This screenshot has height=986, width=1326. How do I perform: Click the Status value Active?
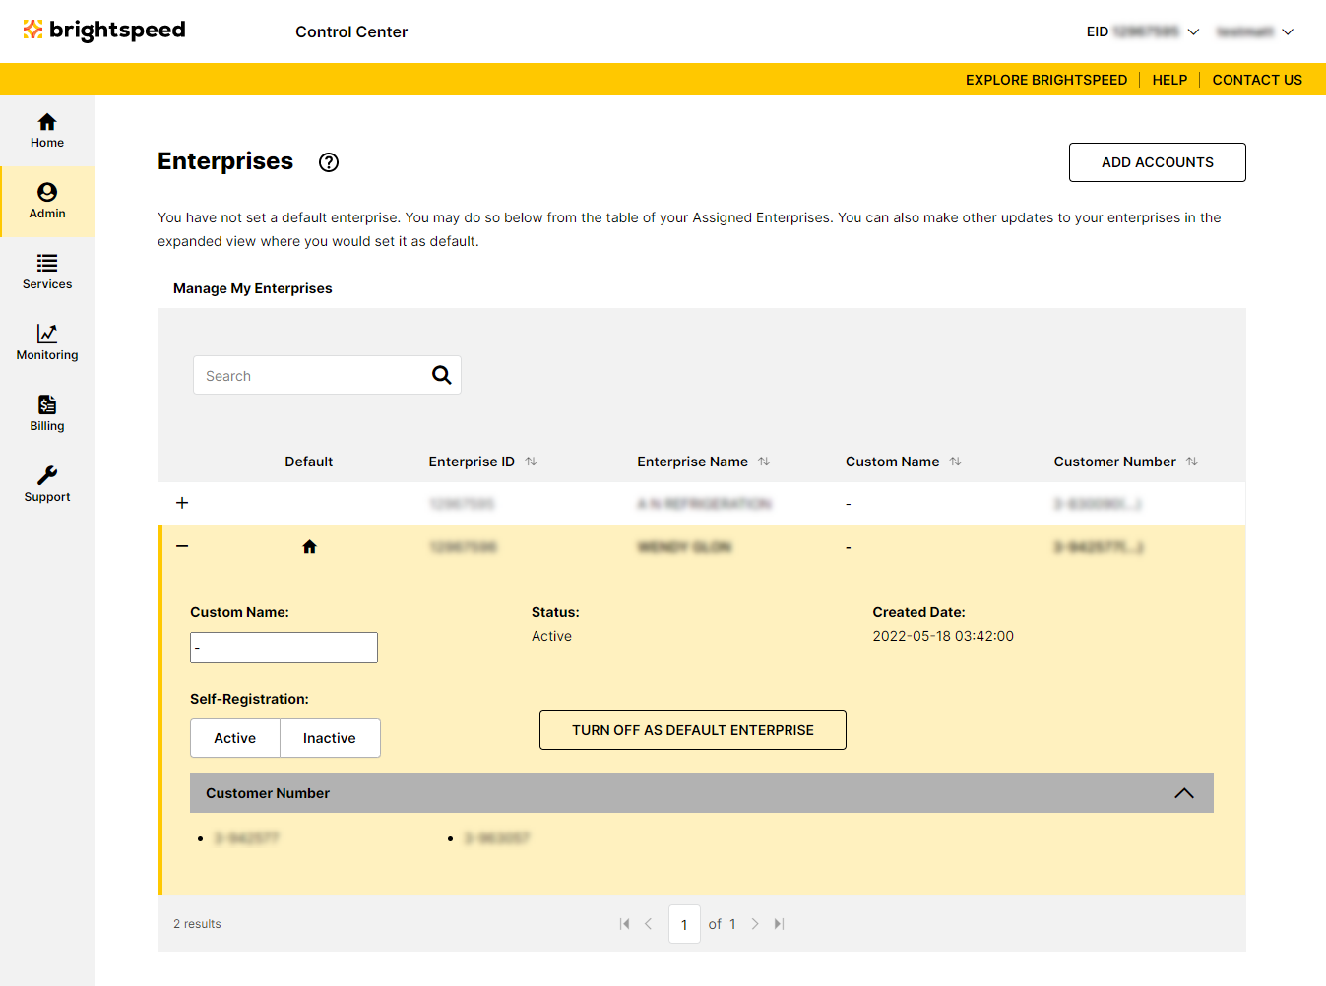[x=551, y=636]
